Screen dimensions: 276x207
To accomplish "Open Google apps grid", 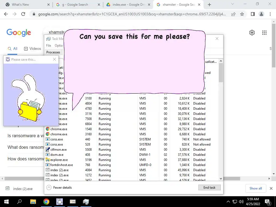I will (264, 33).
